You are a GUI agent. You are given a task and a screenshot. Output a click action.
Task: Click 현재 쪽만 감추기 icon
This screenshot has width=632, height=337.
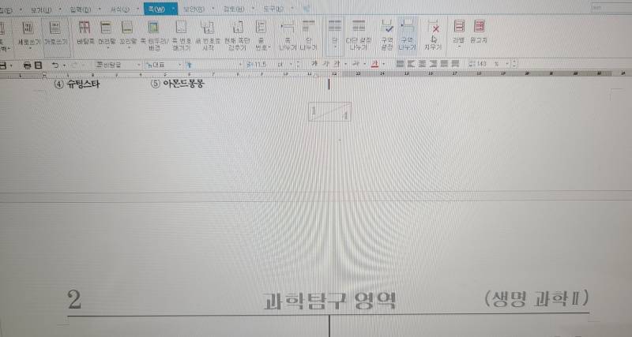tap(238, 28)
